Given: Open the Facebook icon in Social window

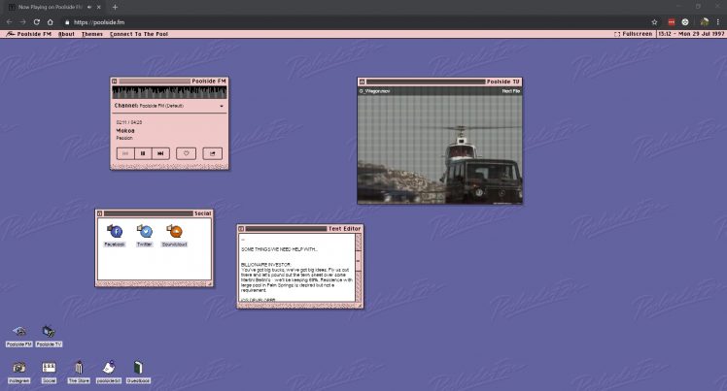Looking at the screenshot, I should point(115,232).
